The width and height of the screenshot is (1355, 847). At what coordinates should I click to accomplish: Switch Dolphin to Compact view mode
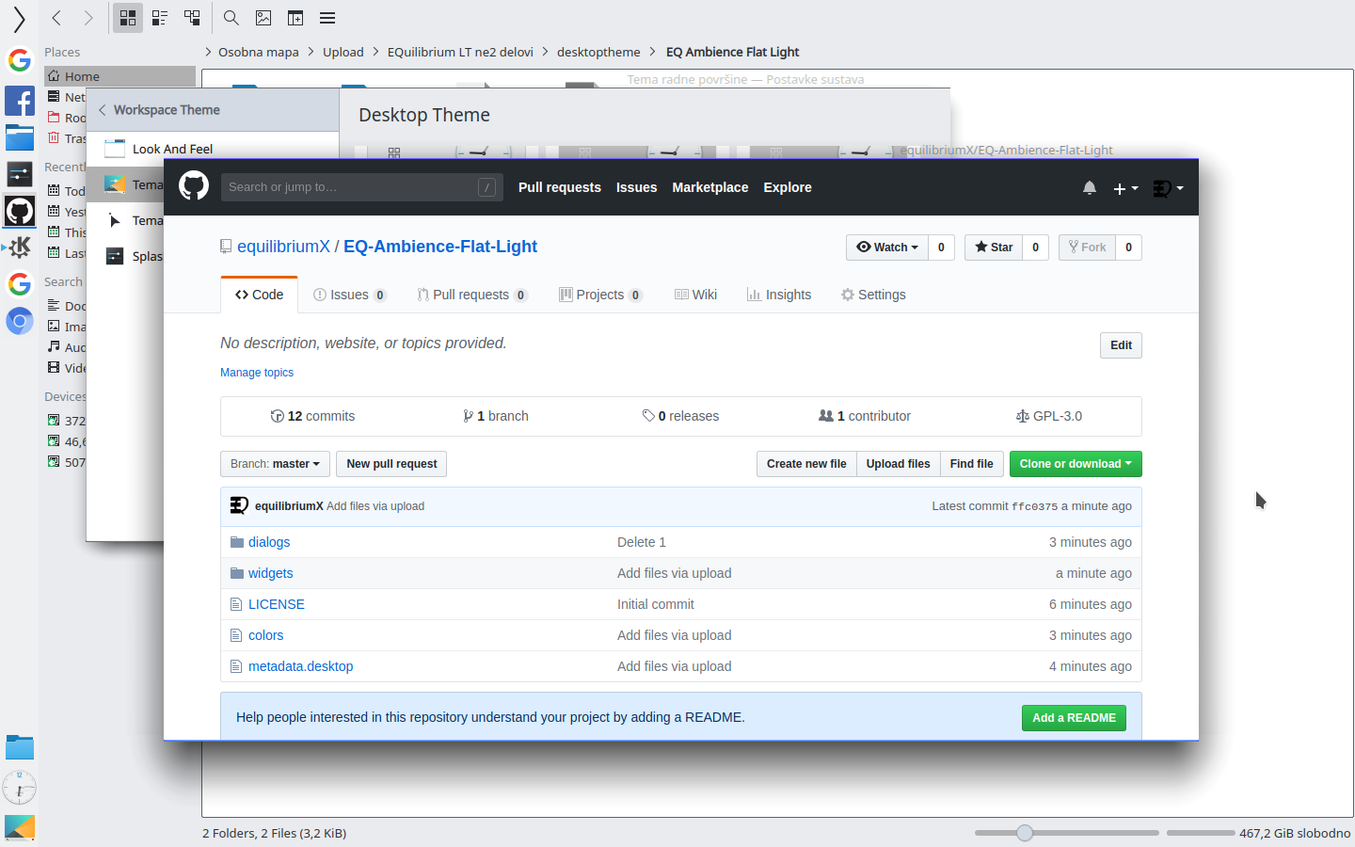tap(160, 18)
